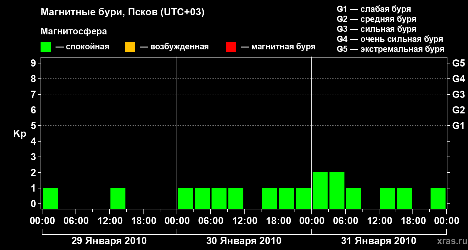Click the 21:00–00:00 bar on 31 January

click(x=438, y=198)
